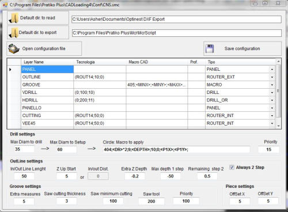The image size is (288, 212).
Task: Open the Tipo dropdown for PANEL layer row
Action: tap(272, 70)
